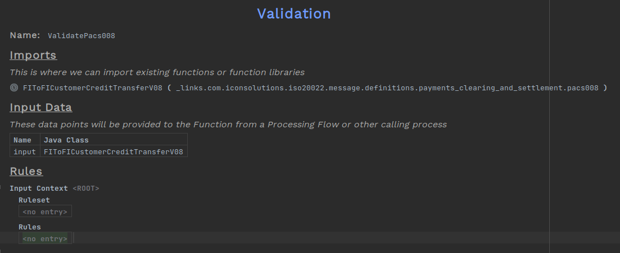The width and height of the screenshot is (620, 253).
Task: Click the highlighted <no entry> under Rules
Action: coord(45,239)
